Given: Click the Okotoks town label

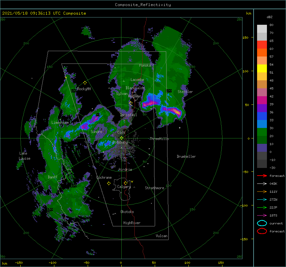Looking at the screenshot, I should (x=127, y=212).
